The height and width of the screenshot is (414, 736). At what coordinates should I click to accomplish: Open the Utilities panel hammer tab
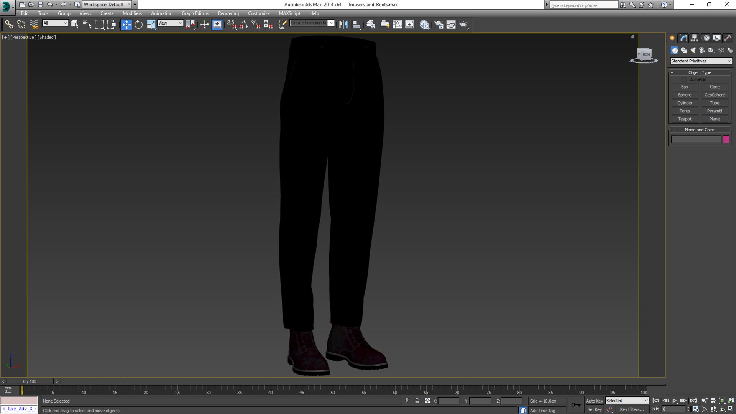[x=728, y=38]
